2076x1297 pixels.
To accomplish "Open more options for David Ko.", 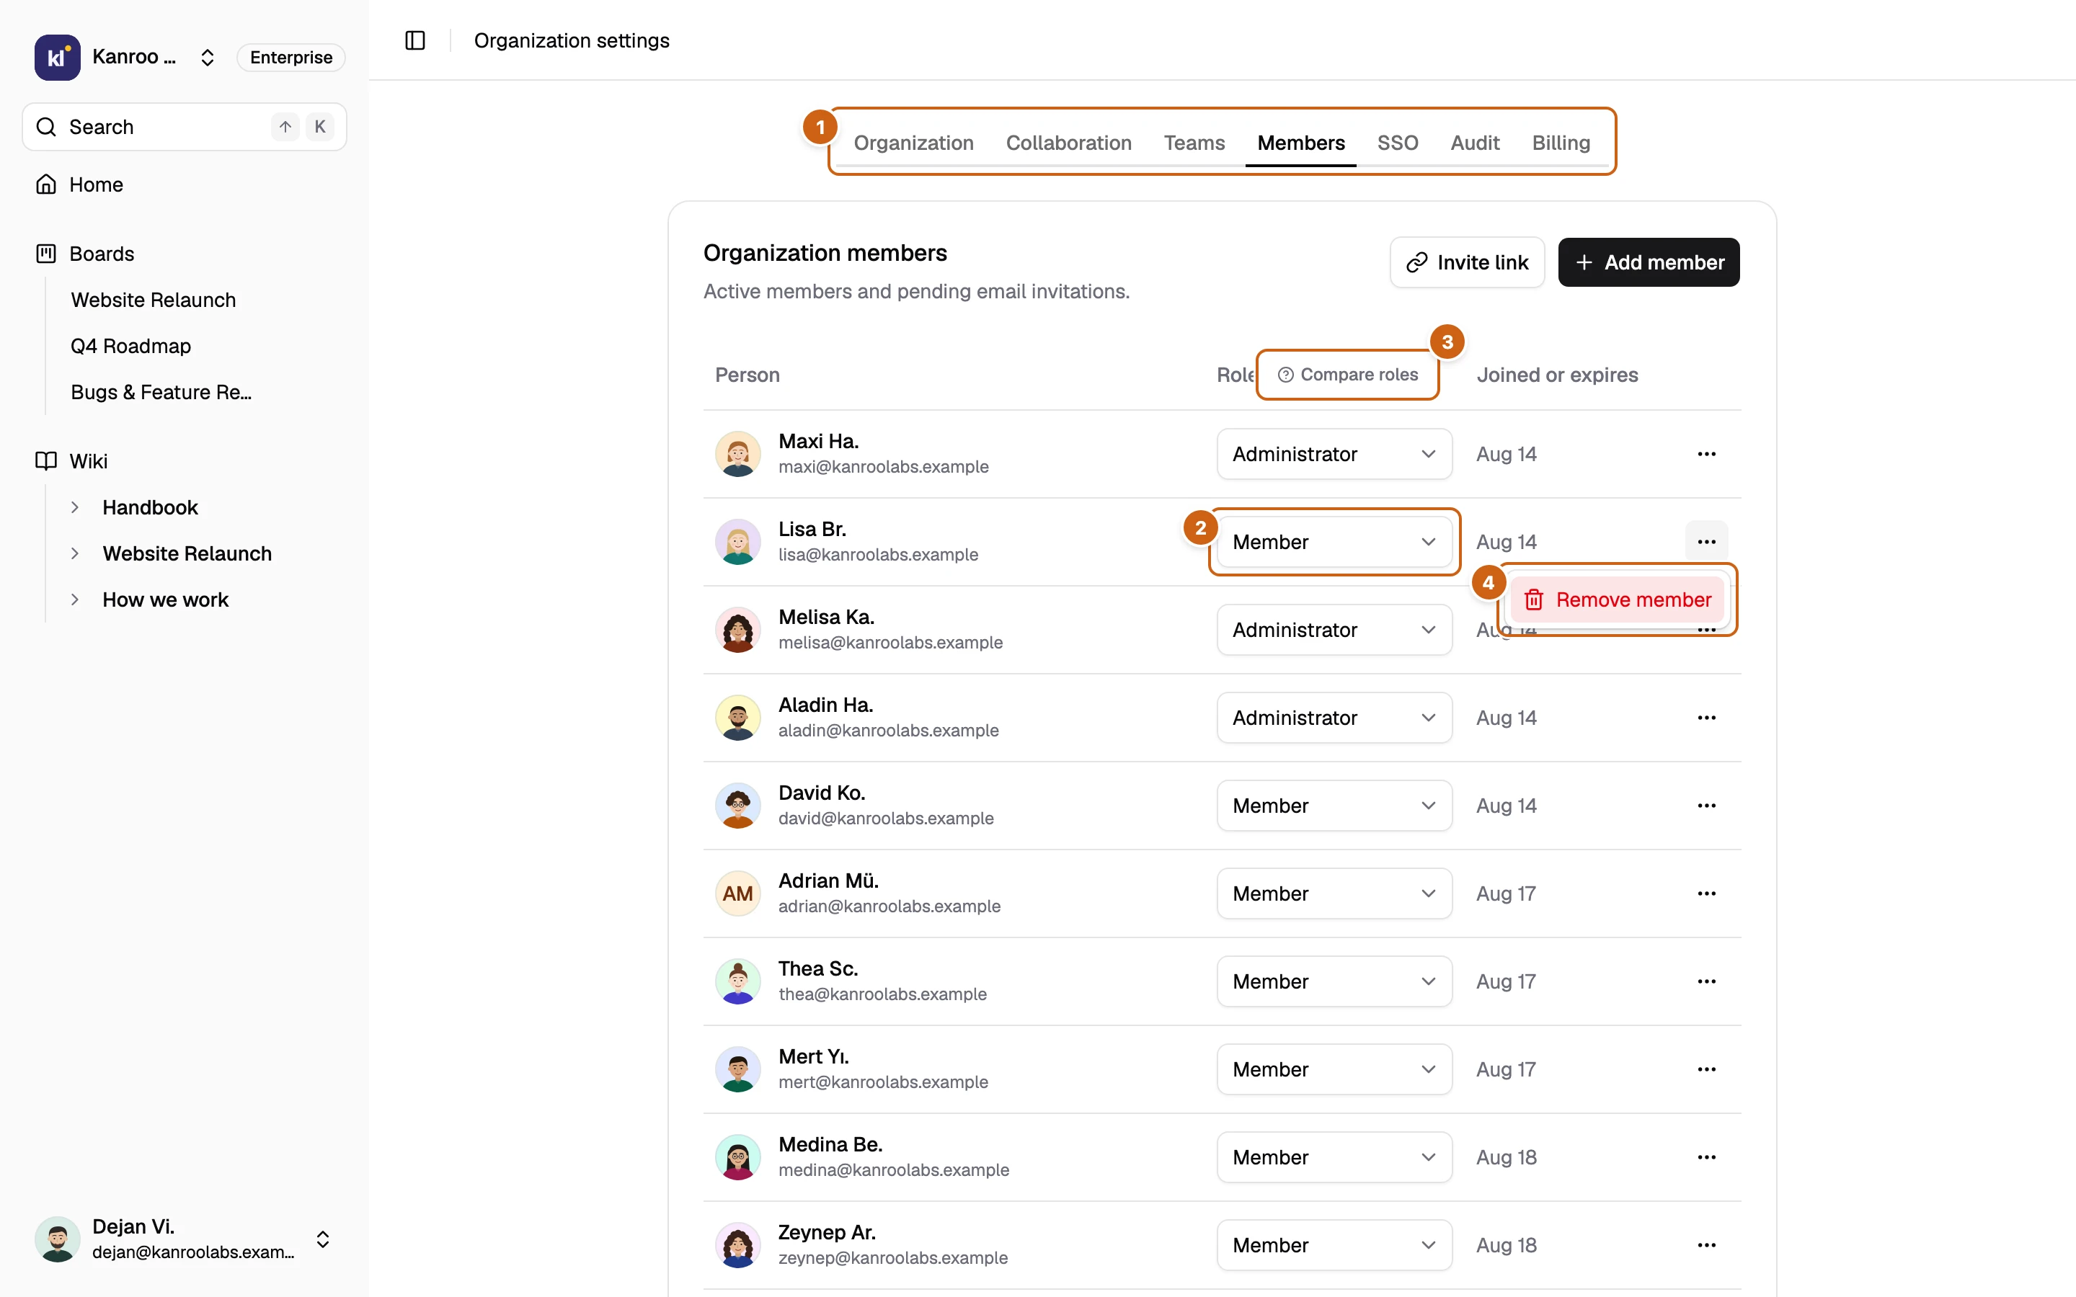I will [x=1706, y=806].
